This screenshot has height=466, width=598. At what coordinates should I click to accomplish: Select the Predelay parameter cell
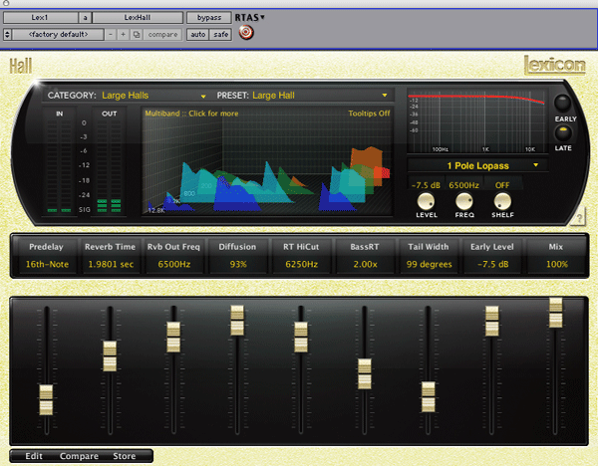point(46,255)
